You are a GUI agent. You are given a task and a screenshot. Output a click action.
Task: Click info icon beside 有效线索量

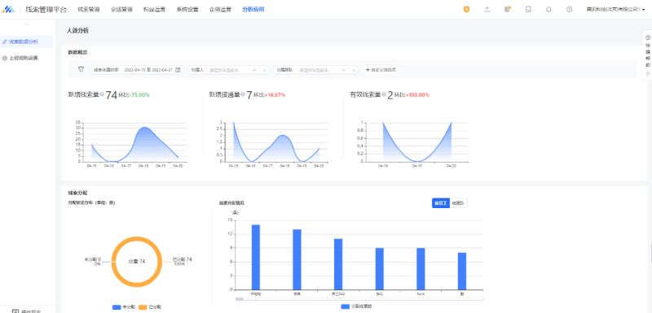pyautogui.click(x=383, y=95)
